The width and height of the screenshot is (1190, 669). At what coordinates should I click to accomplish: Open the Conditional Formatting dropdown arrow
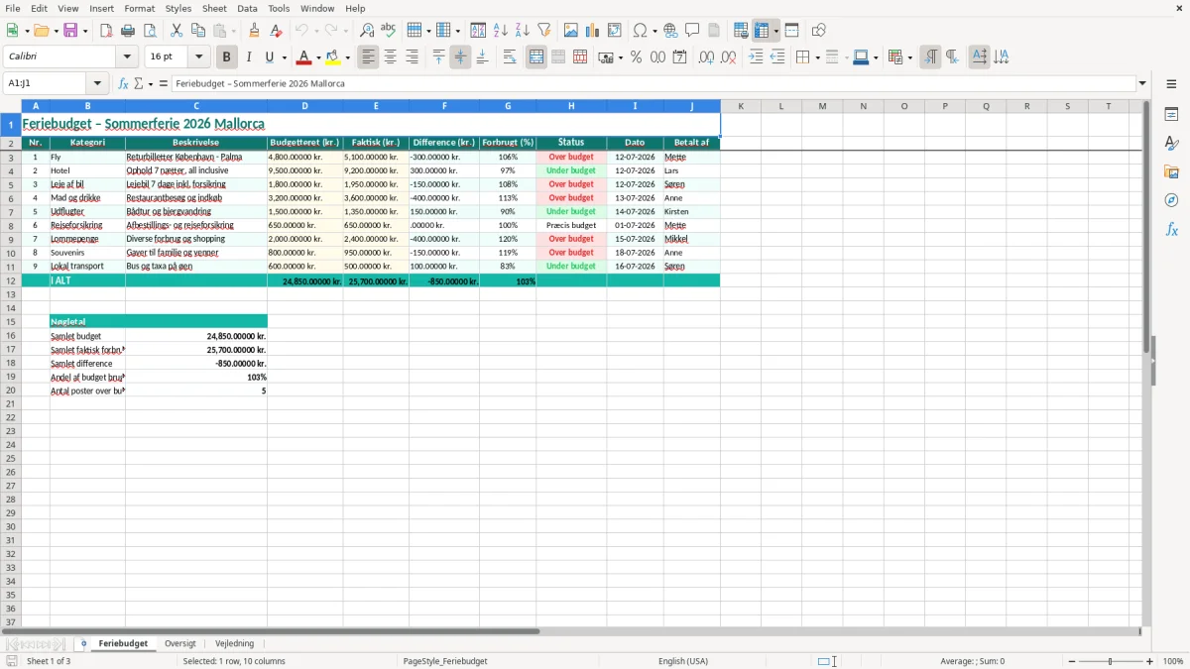click(x=909, y=57)
